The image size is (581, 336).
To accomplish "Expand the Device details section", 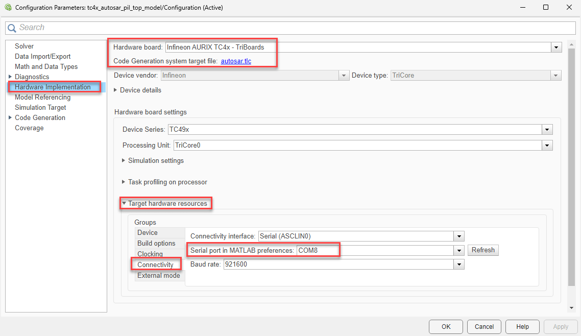I will [x=116, y=90].
